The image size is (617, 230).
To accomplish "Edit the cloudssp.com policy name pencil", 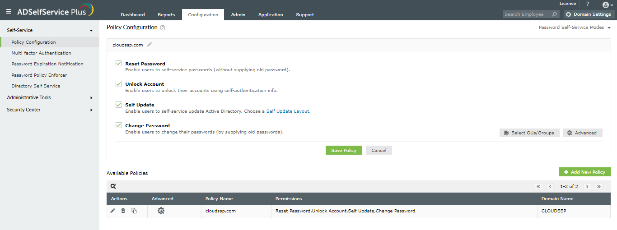I will click(150, 45).
